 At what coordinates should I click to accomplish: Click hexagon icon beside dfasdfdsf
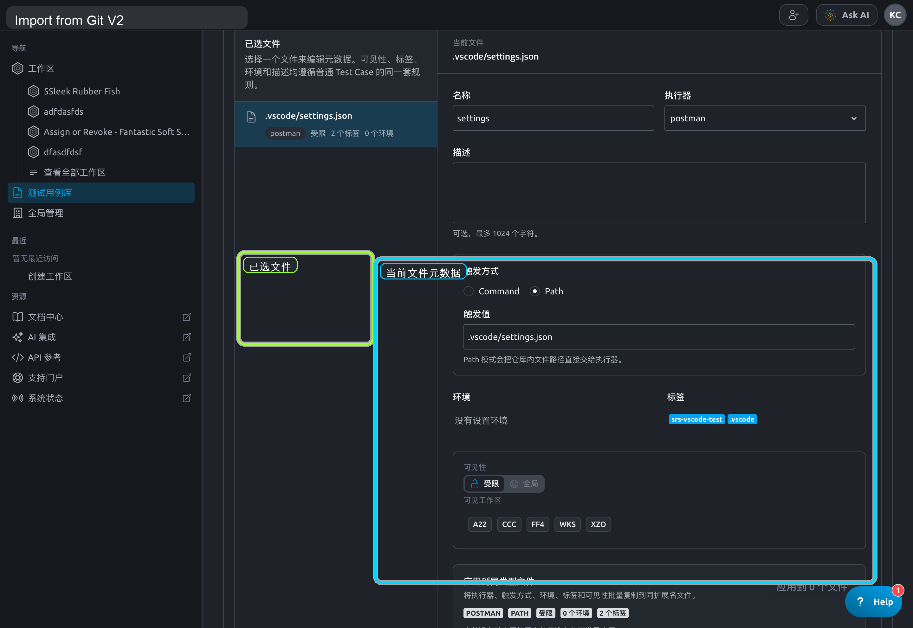tap(34, 152)
